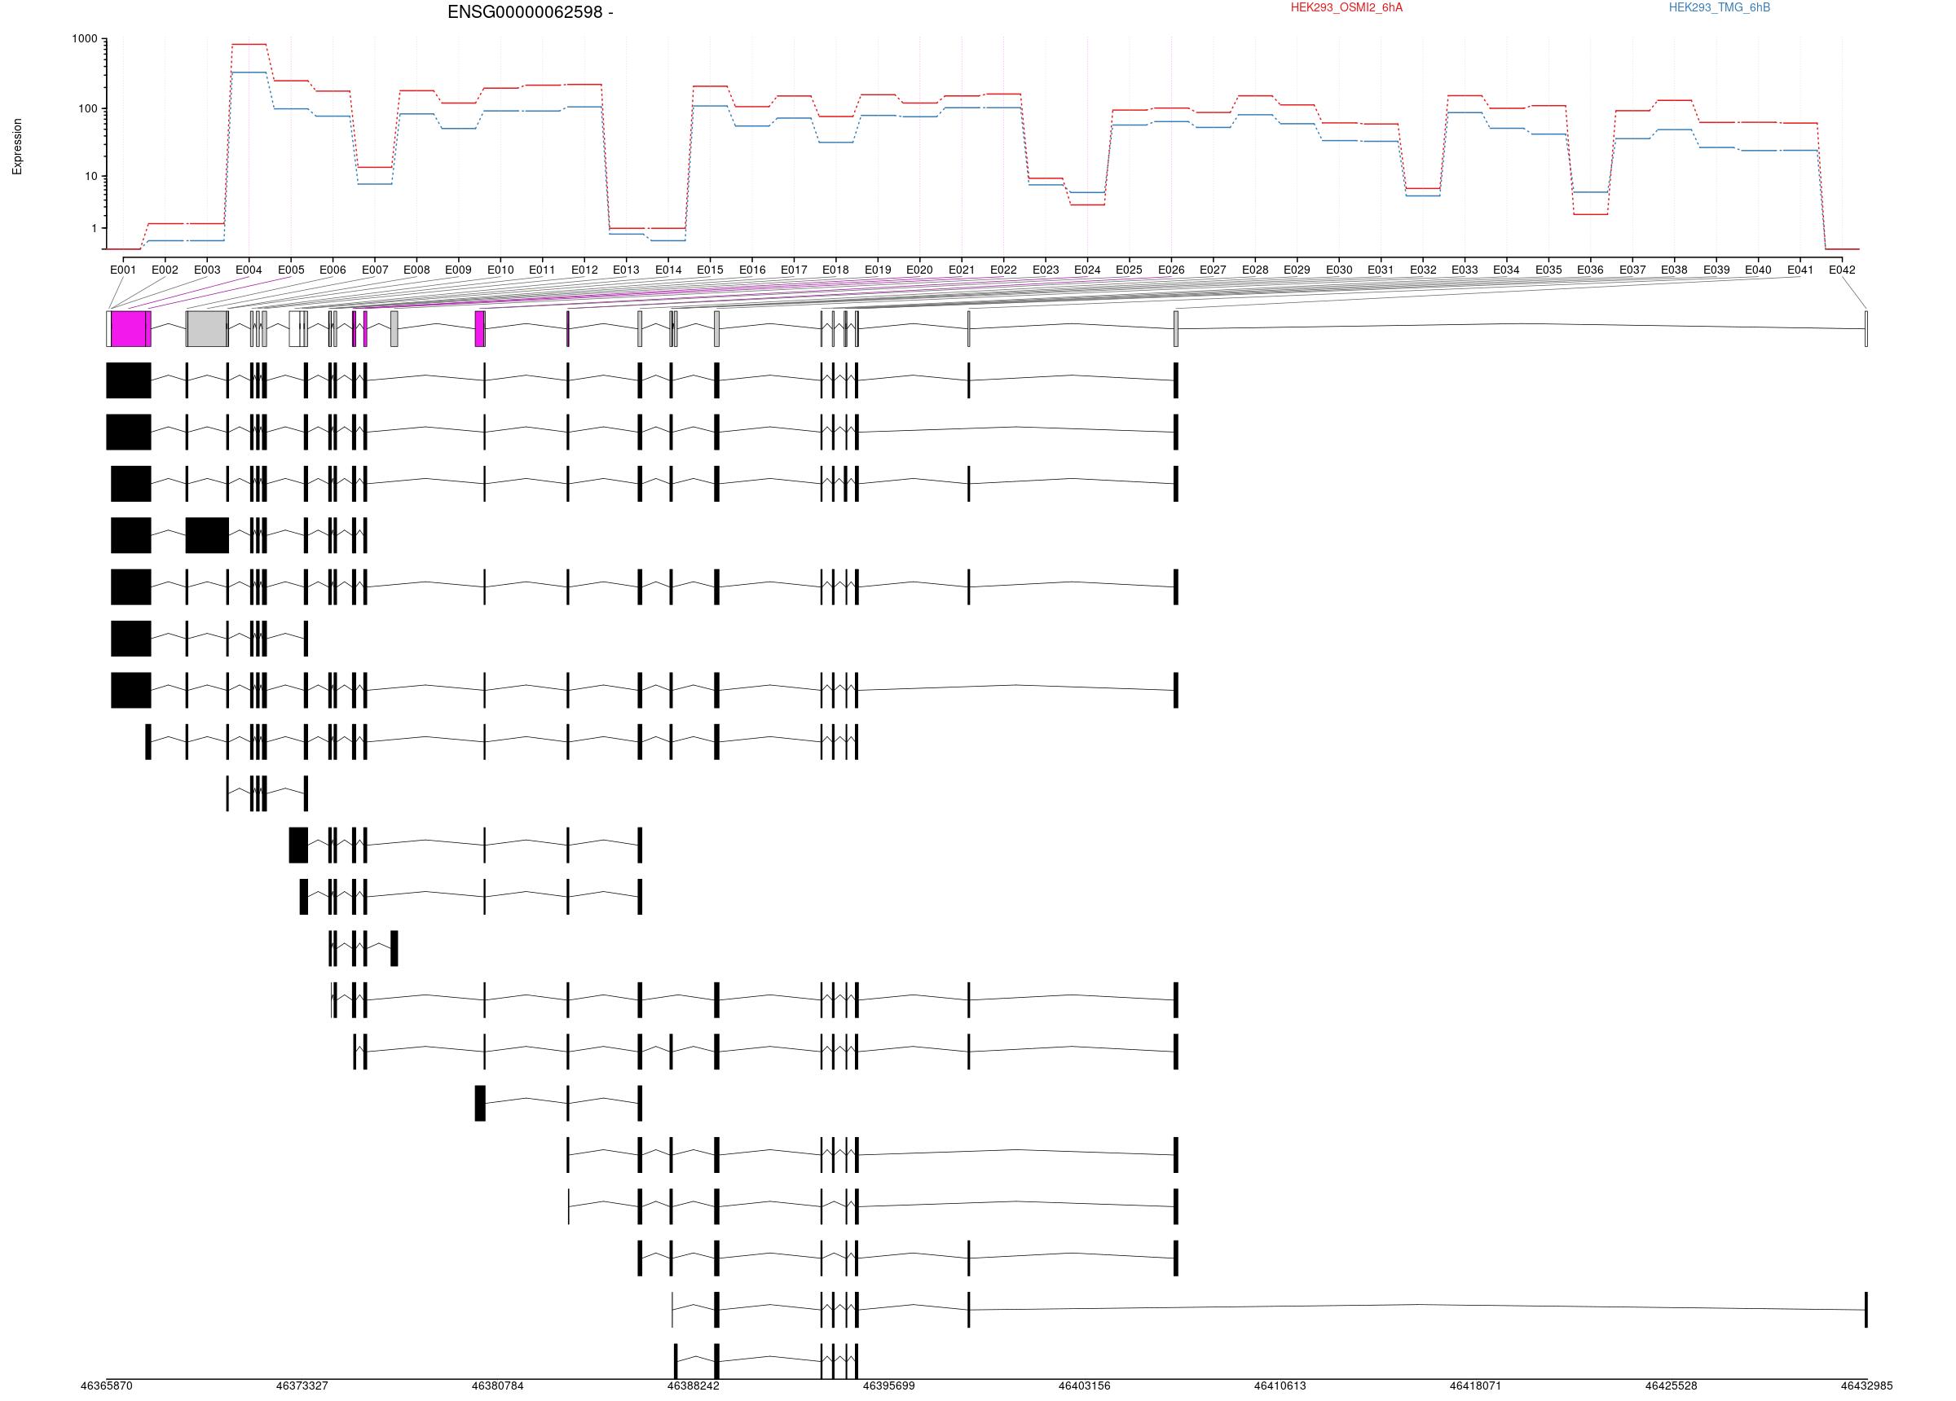Click exon label E038

[x=1674, y=270]
